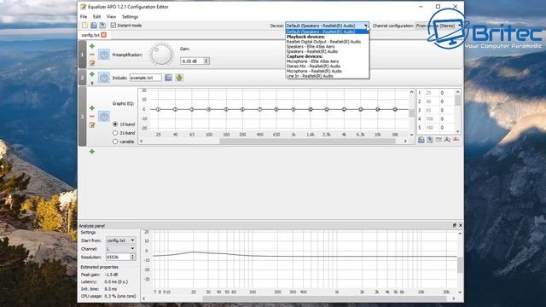Choose Microphone - Realtek(R) Audio
546x307 pixels.
tap(314, 71)
